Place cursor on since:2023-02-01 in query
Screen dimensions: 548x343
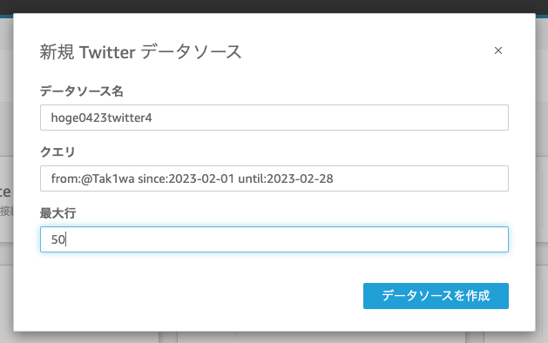tap(186, 178)
